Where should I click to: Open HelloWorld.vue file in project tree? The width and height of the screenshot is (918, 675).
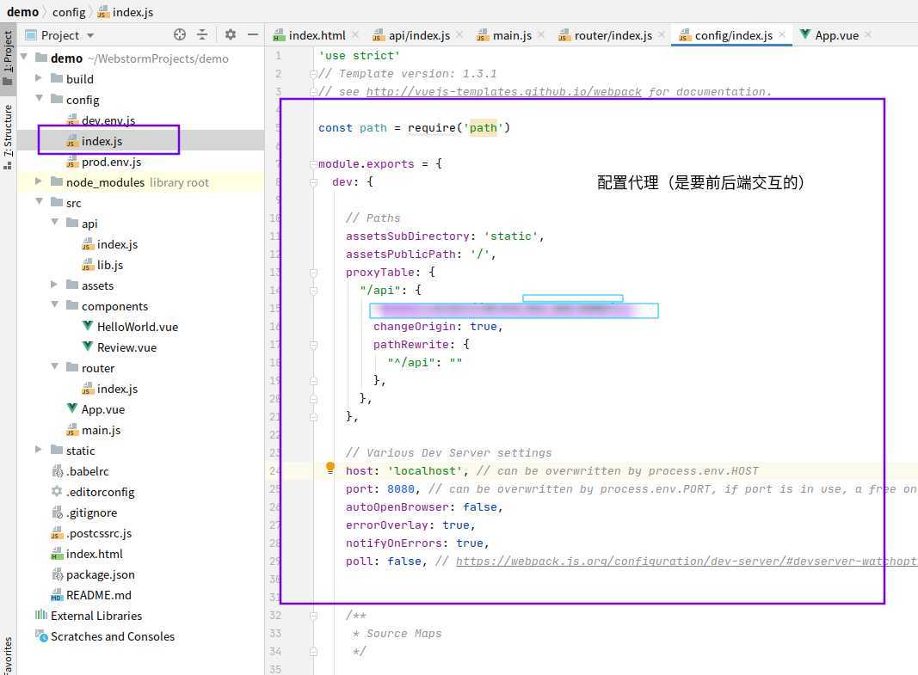point(137,327)
